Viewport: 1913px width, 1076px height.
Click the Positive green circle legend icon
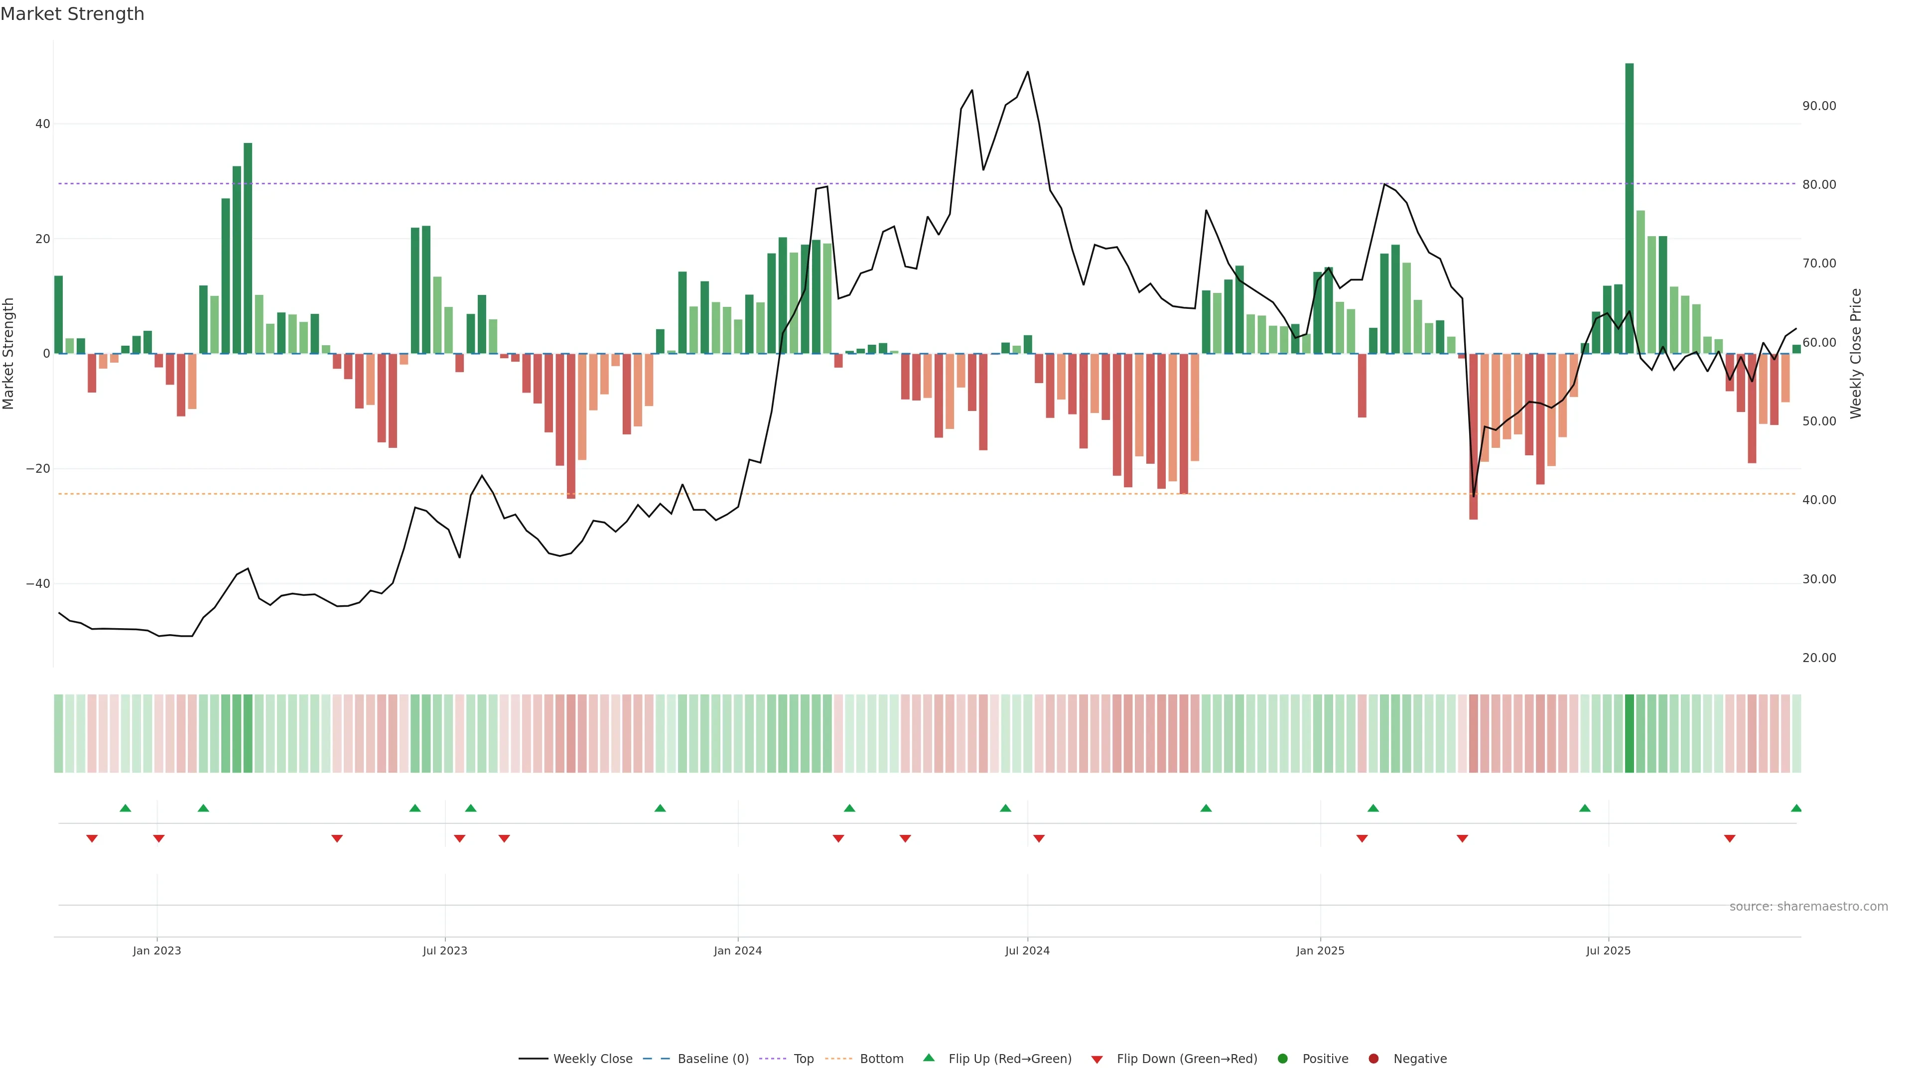(x=1282, y=1059)
